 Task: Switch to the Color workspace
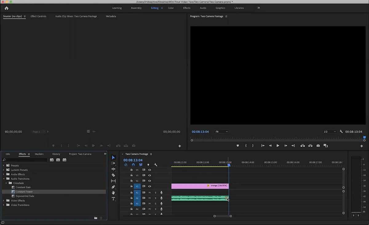pyautogui.click(x=171, y=8)
